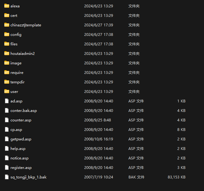
Task: Select the notice.asp file name
Action: tap(19, 158)
